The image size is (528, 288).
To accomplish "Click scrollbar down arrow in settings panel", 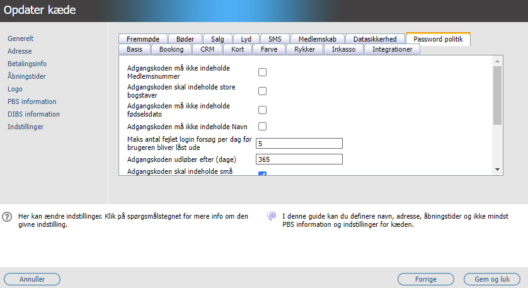I will (x=497, y=170).
